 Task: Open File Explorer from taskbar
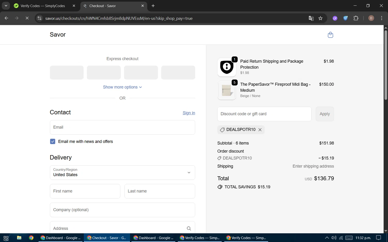tap(19, 238)
